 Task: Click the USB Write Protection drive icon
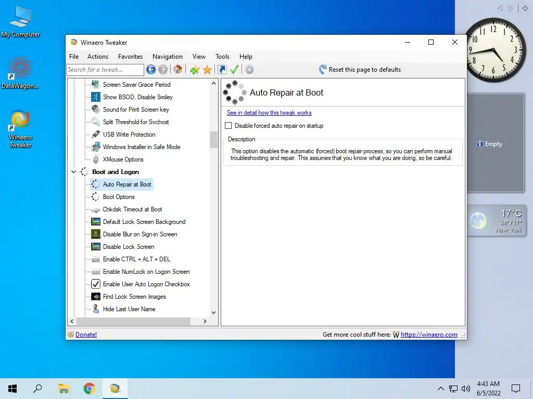96,135
